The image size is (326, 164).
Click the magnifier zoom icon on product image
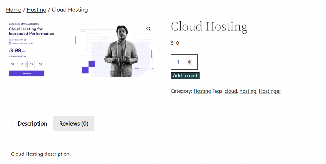point(149,29)
